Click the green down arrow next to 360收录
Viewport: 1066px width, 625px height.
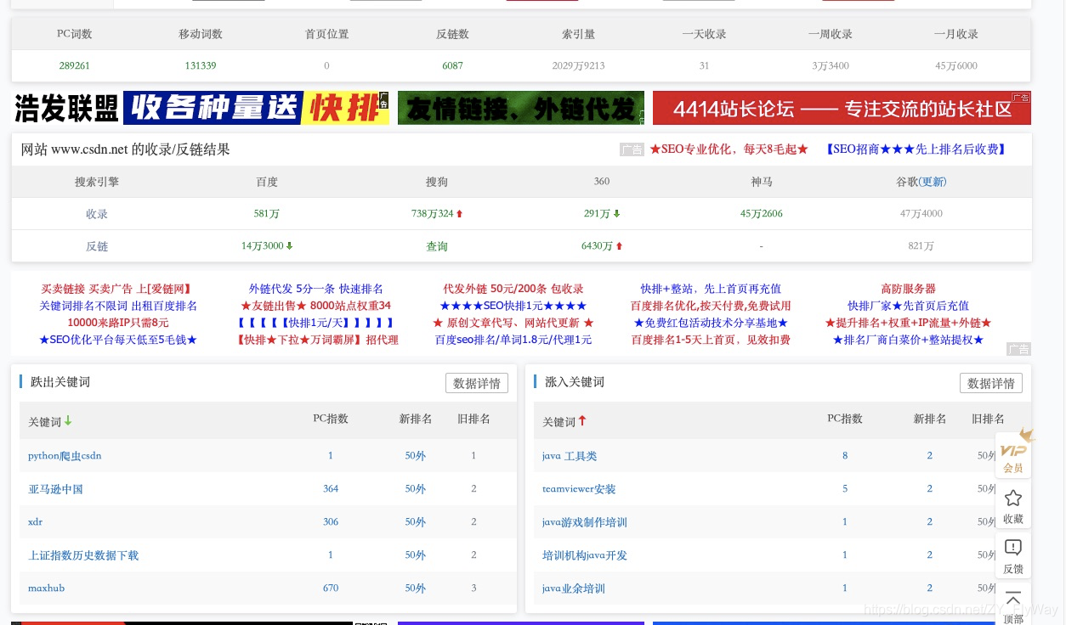coord(615,213)
